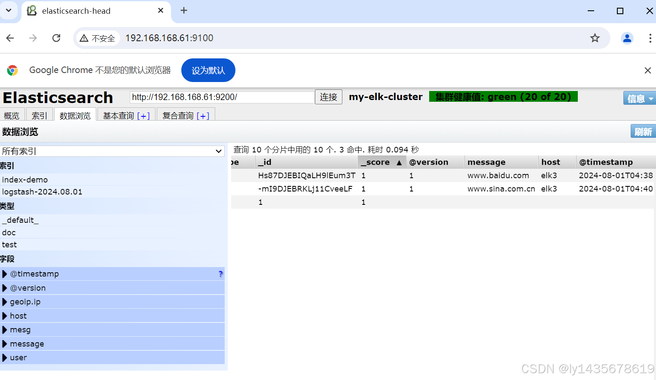Switch to the 索引 tab
Screen dimensions: 656x380
[x=40, y=116]
